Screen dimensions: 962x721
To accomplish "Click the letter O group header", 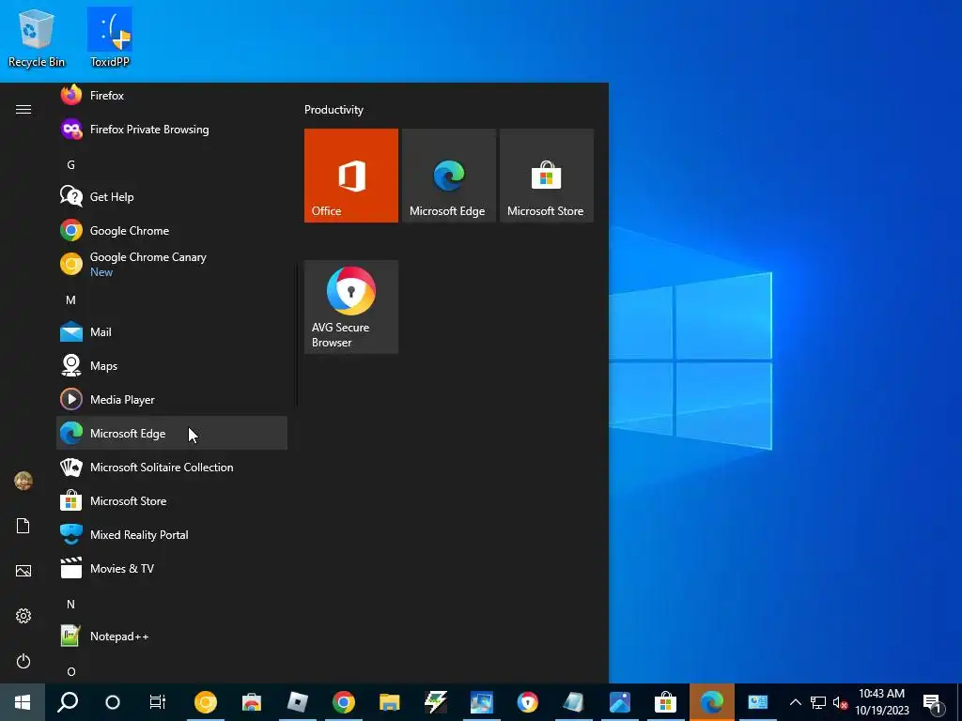I will pos(71,672).
